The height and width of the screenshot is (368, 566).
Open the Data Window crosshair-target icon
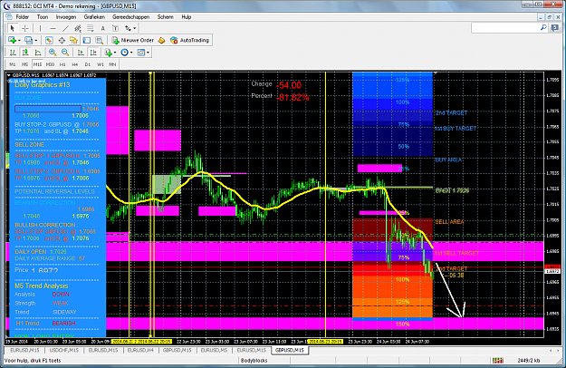pos(62,40)
